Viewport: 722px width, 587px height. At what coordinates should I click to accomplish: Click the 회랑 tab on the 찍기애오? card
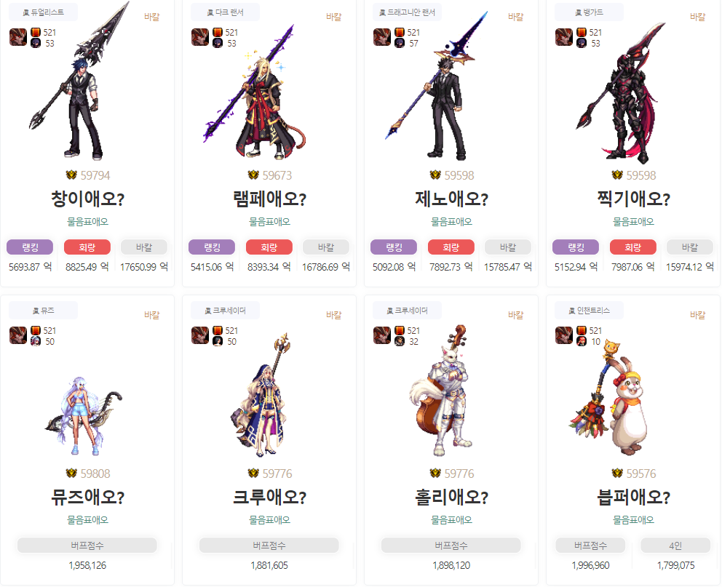(x=632, y=247)
